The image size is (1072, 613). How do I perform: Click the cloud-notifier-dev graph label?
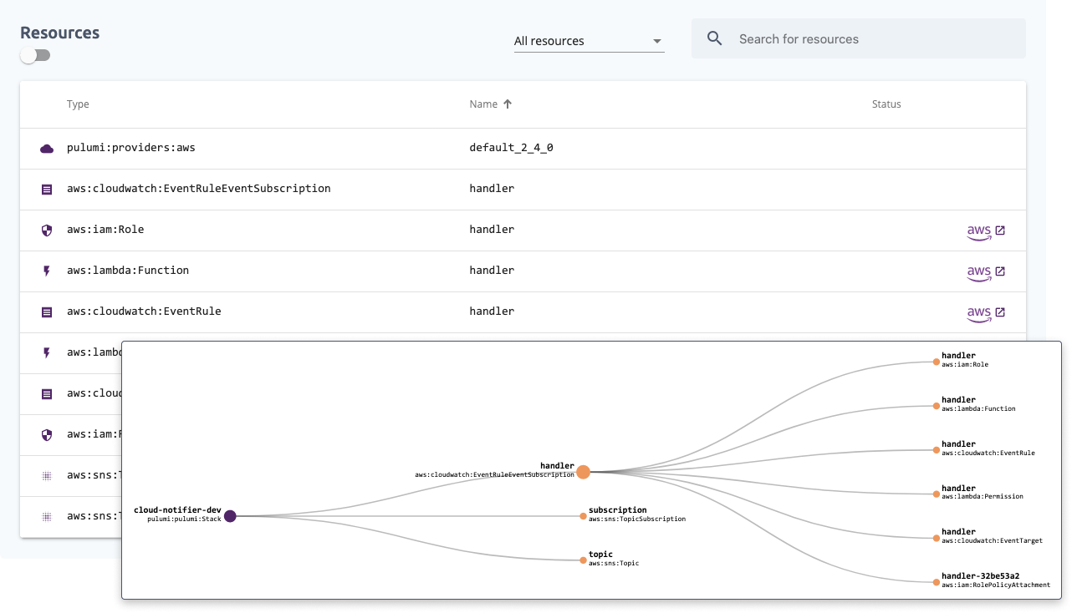(177, 510)
